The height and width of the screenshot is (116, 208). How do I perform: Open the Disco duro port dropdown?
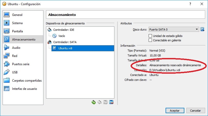[x=174, y=30]
